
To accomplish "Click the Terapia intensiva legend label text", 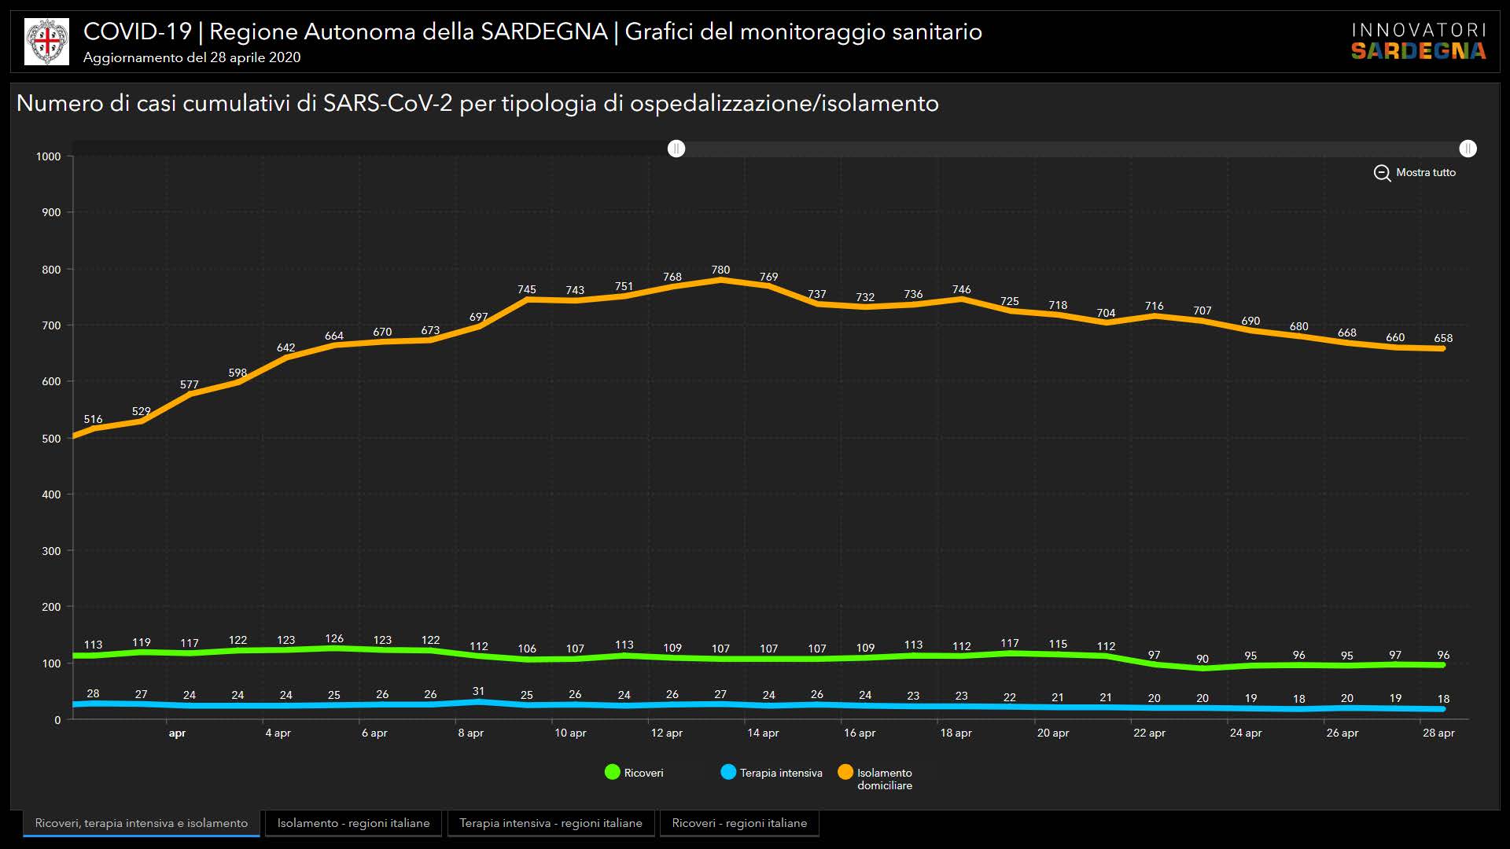I will click(x=780, y=774).
